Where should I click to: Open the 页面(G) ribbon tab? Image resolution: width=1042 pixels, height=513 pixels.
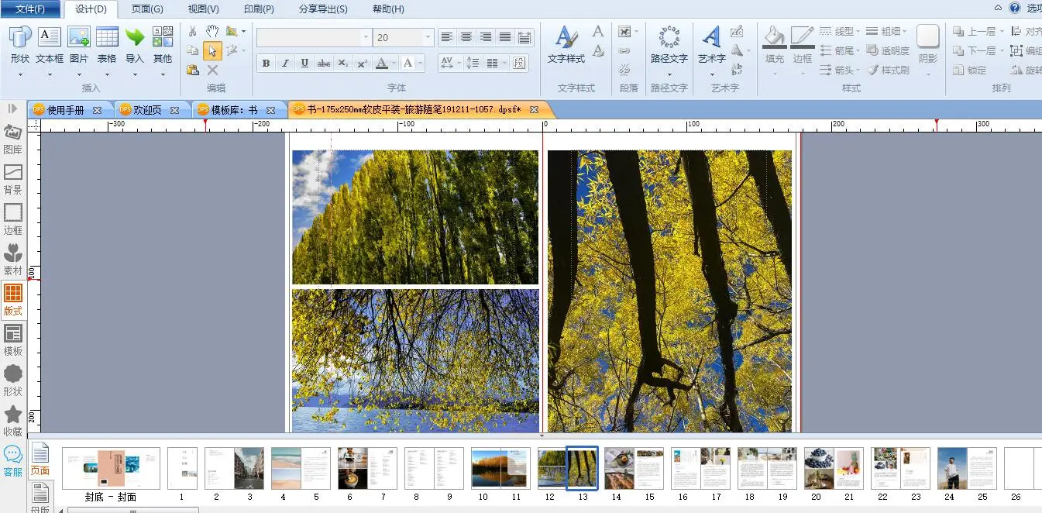pyautogui.click(x=147, y=9)
